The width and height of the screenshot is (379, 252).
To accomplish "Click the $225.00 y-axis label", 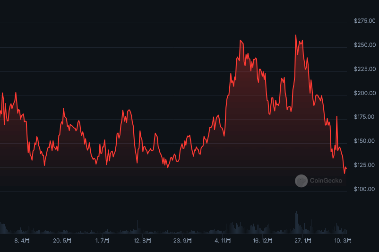I will (x=364, y=69).
